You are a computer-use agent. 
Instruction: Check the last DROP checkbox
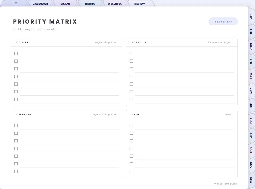click(131, 171)
